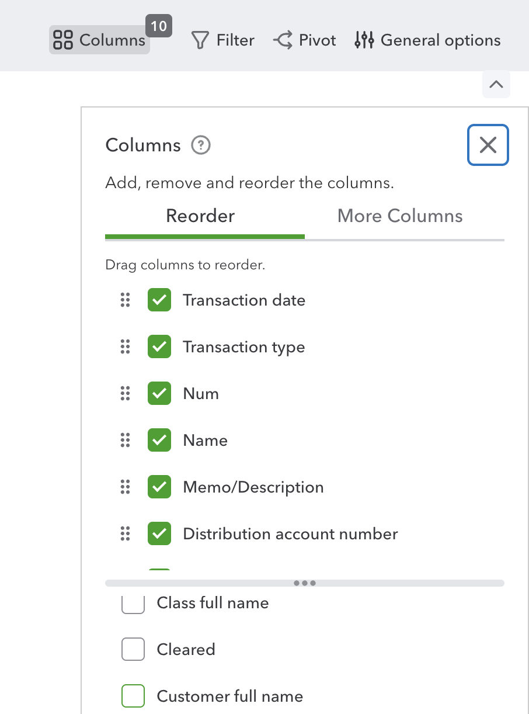Check the Customer full name checkbox

(x=133, y=696)
